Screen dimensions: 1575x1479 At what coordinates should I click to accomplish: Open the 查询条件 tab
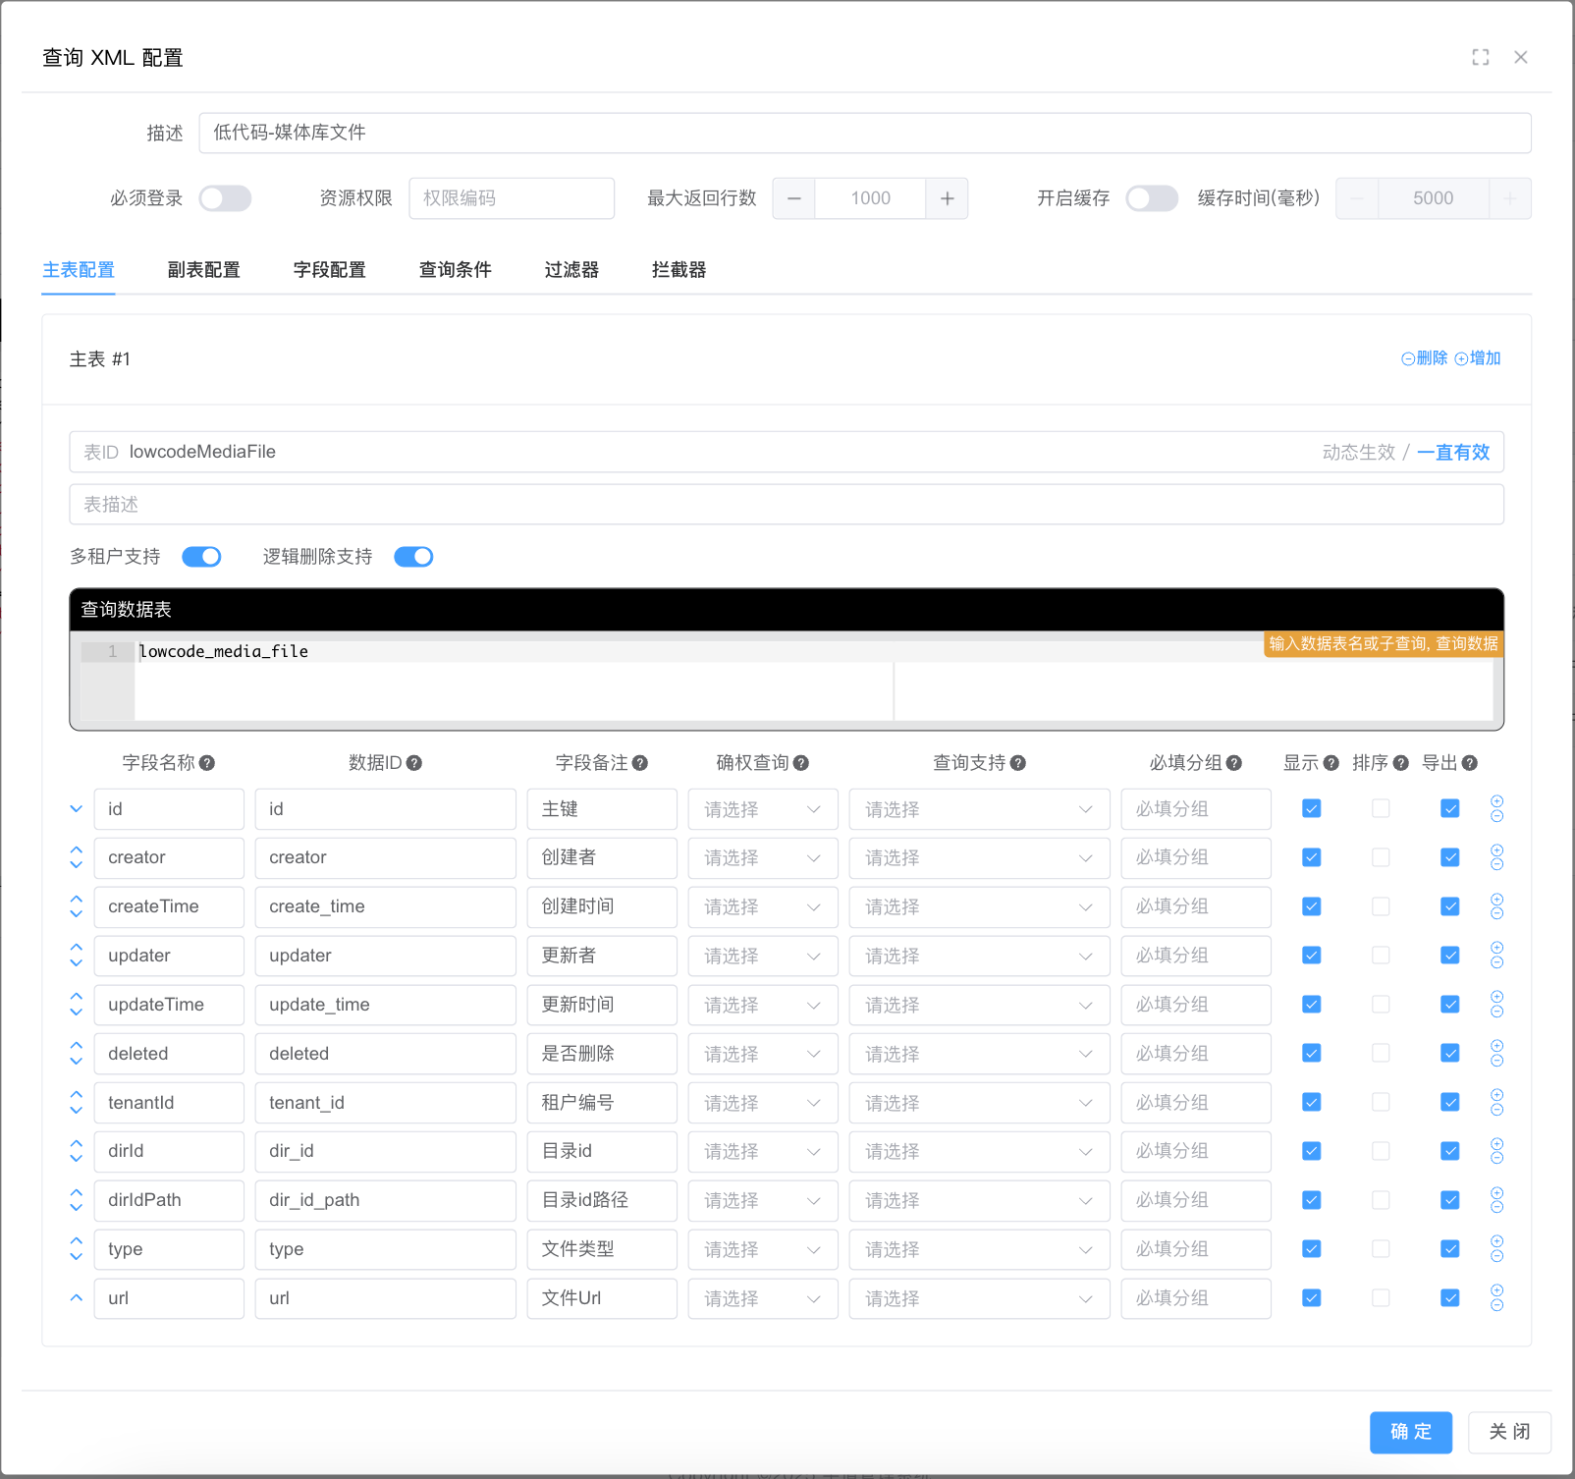click(455, 270)
